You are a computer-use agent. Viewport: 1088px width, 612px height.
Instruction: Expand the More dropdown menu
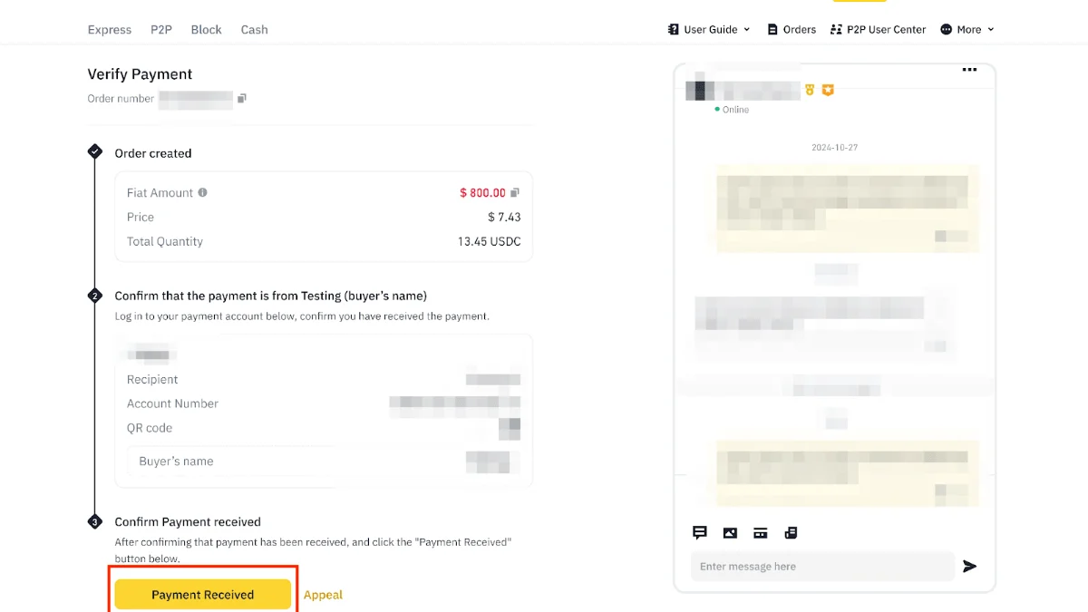point(967,29)
